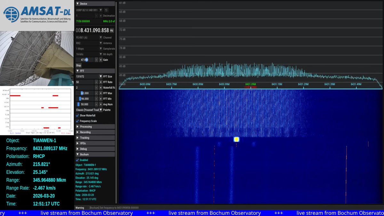Screen dimensions: 384x216
Task: Click minus to lower the Decimation value
Action: click(x=96, y=15)
